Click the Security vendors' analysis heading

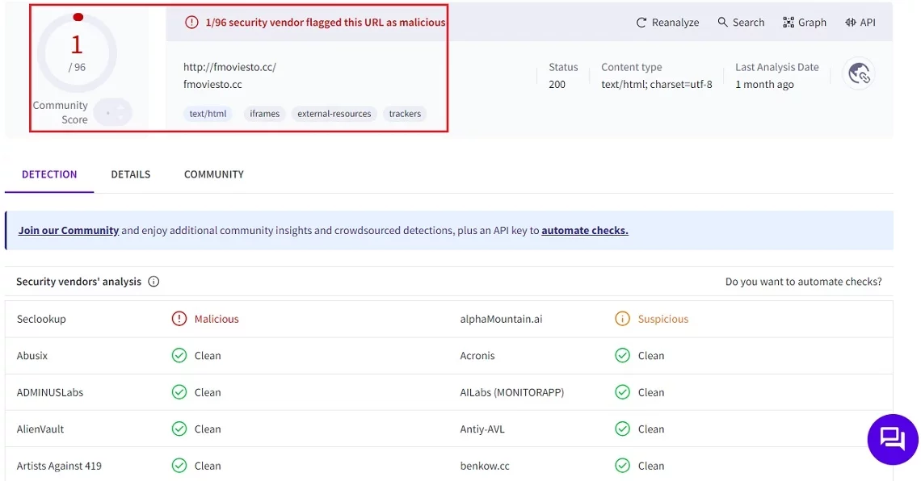78,282
